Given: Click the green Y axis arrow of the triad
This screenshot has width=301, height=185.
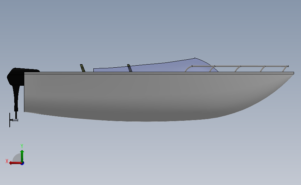Looking at the screenshot, I should pos(22,156).
